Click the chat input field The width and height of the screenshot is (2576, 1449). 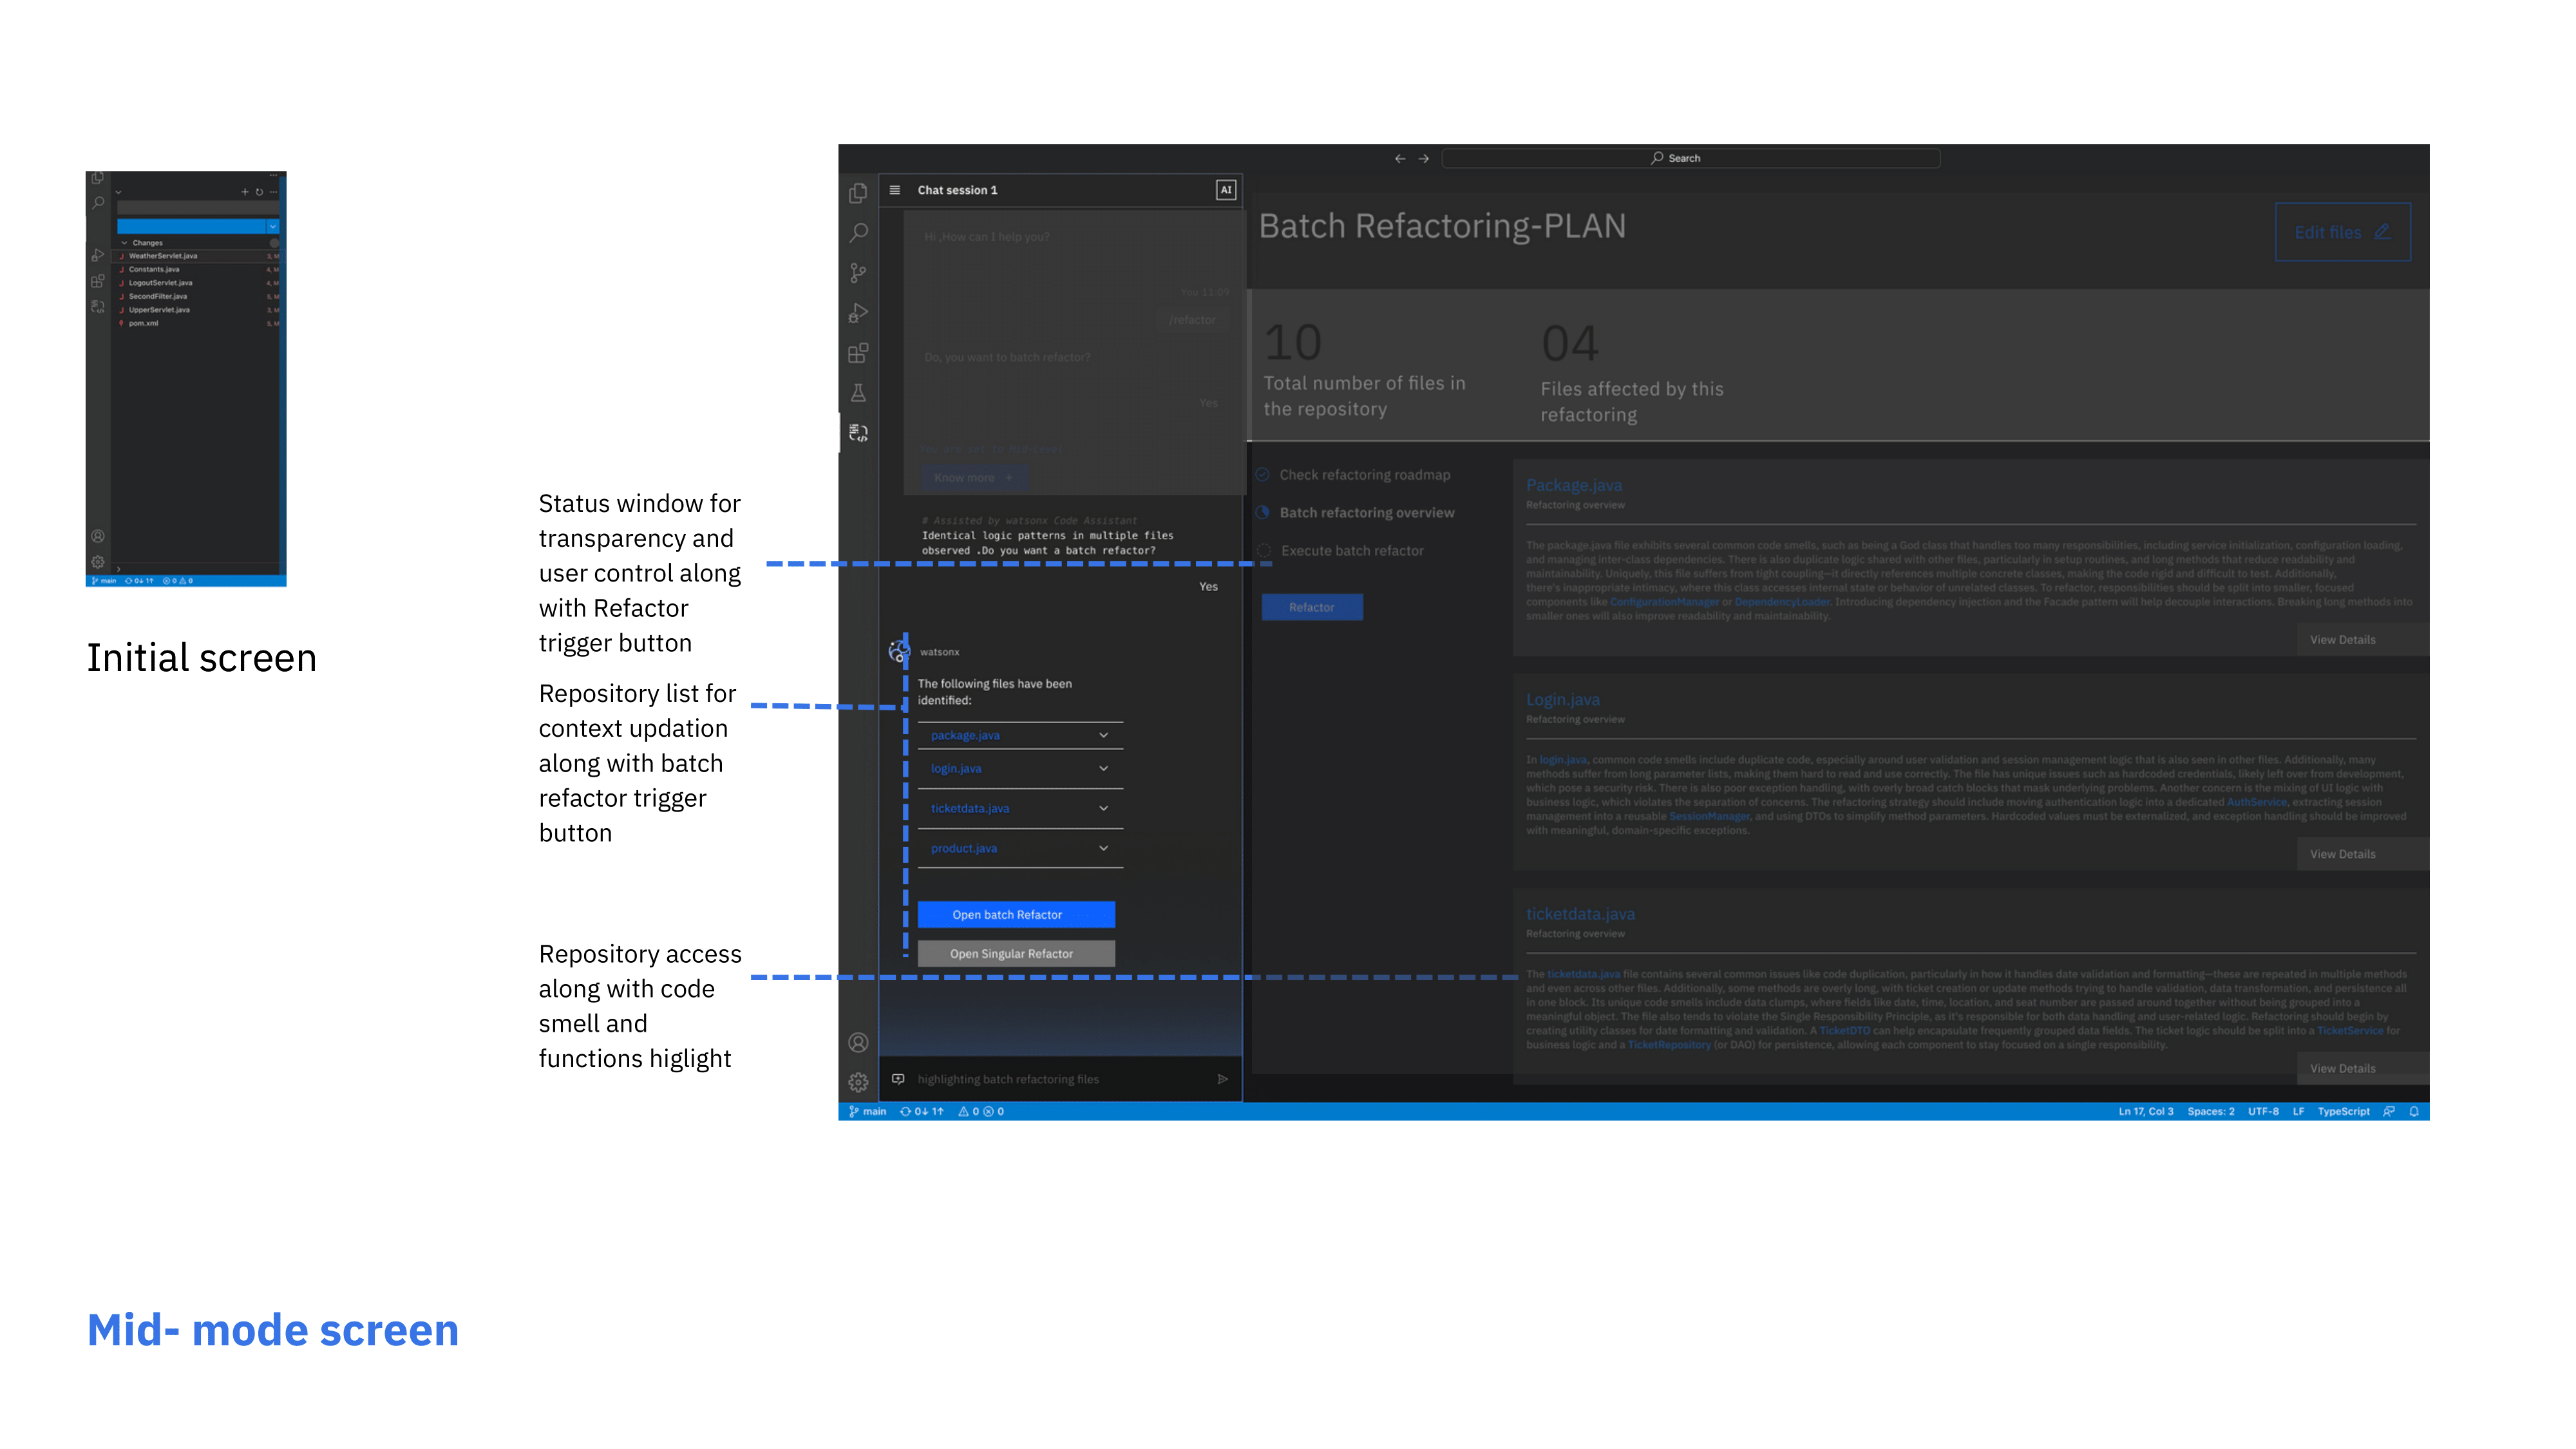coord(1060,1079)
